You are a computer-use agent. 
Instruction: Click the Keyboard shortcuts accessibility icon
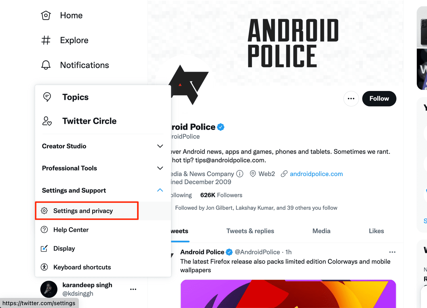[44, 267]
